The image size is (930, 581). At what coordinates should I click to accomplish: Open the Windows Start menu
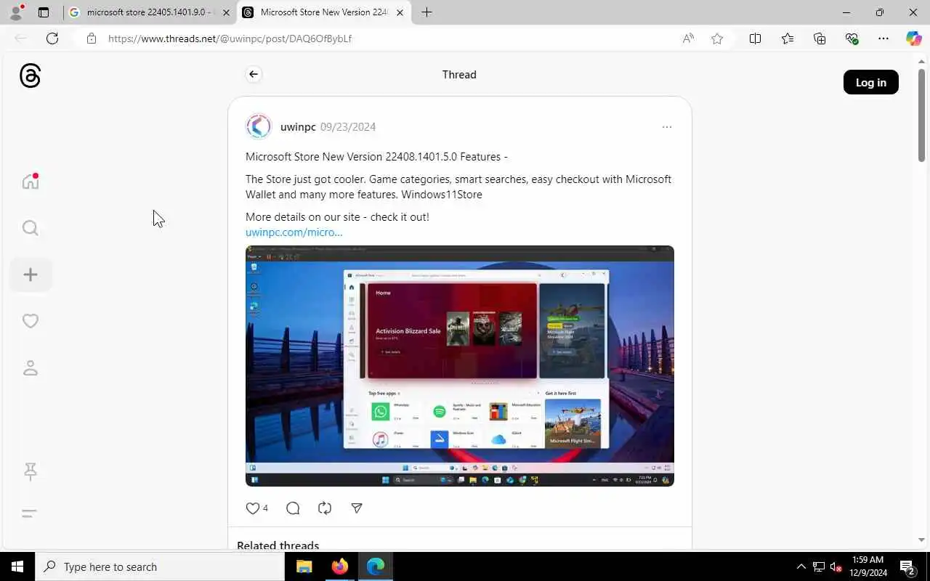[x=17, y=566]
